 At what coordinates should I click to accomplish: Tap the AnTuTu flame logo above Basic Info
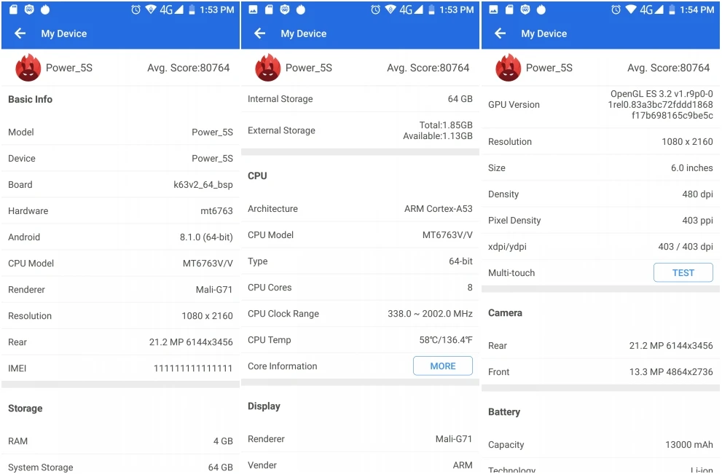coord(28,68)
